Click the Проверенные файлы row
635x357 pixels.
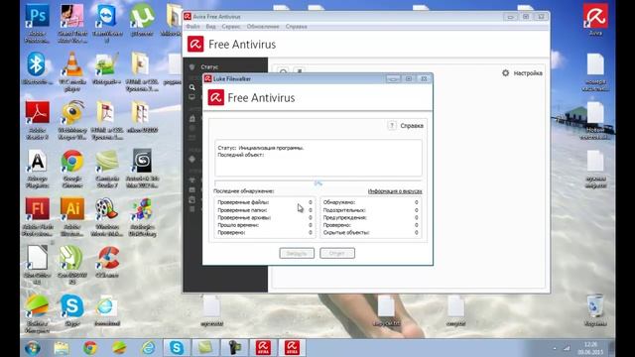pyautogui.click(x=265, y=202)
